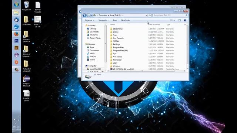237x133 pixels.
Task: Select Econ 16-18.doc on the desktop
Action: click(27, 96)
